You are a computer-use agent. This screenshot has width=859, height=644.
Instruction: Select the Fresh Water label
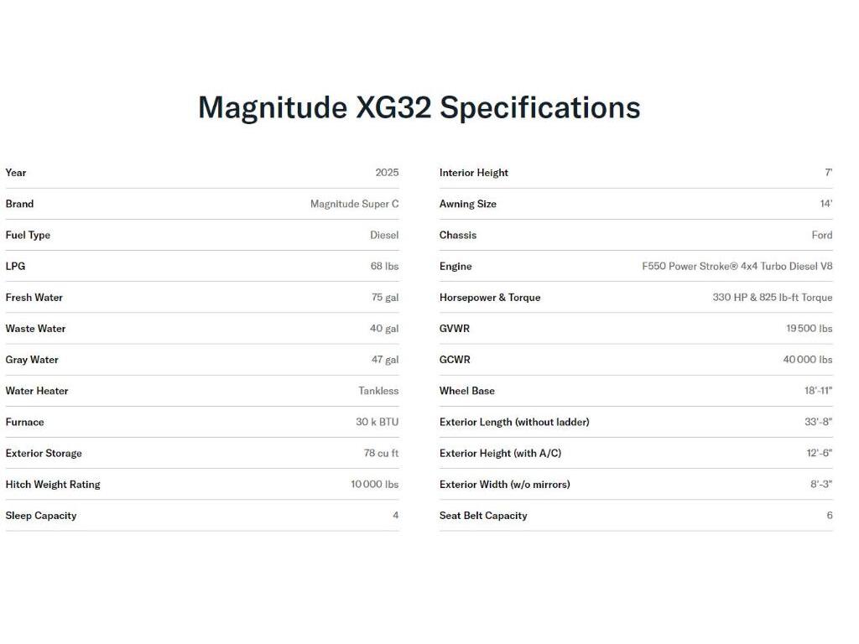tap(34, 298)
